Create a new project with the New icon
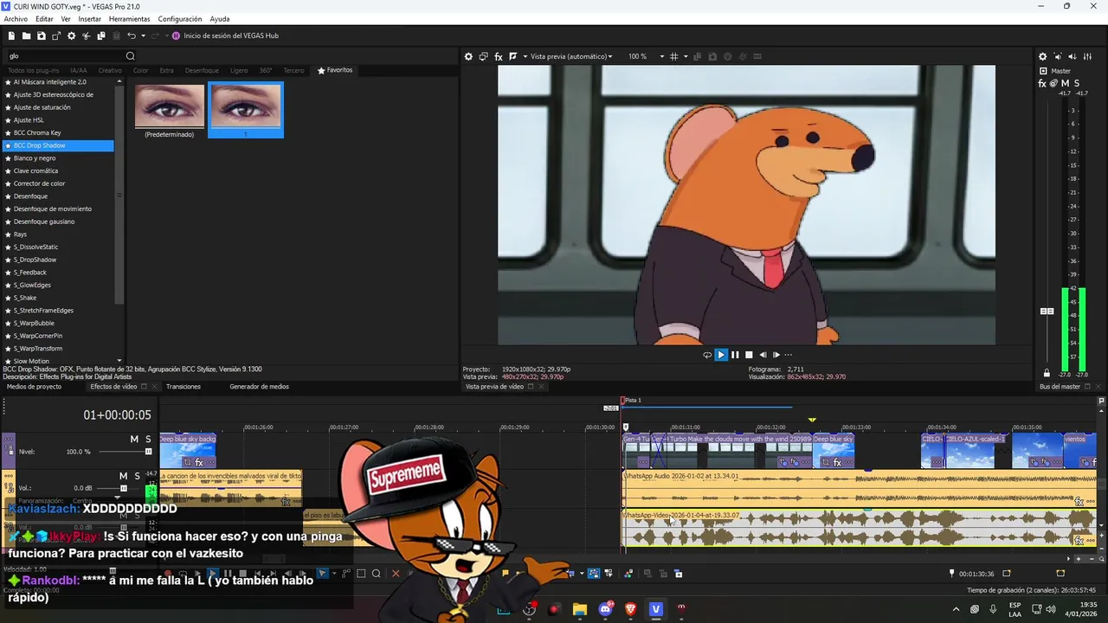Viewport: 1108px width, 623px height. click(11, 35)
